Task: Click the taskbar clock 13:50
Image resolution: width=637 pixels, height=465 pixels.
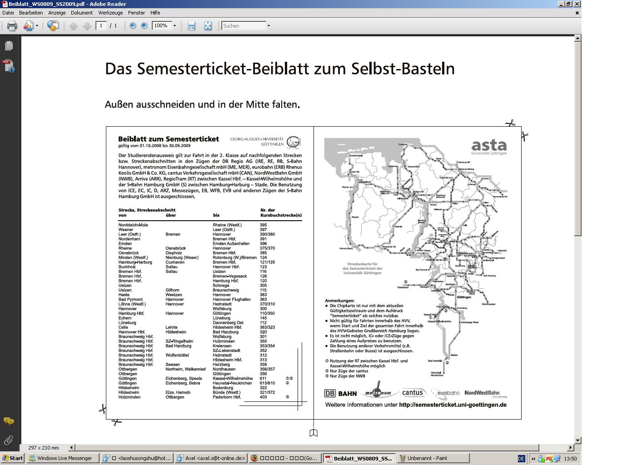Action: 570,458
